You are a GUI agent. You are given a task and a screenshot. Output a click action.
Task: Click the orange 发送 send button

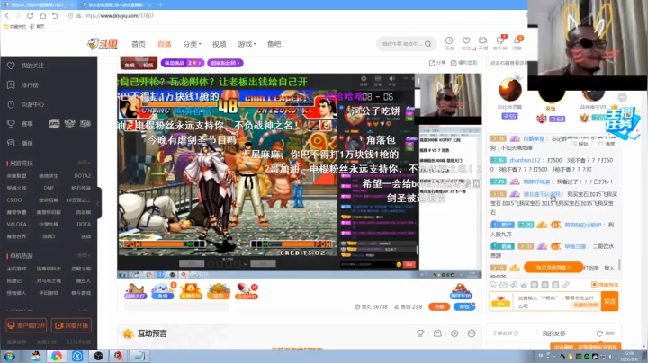pos(609,302)
